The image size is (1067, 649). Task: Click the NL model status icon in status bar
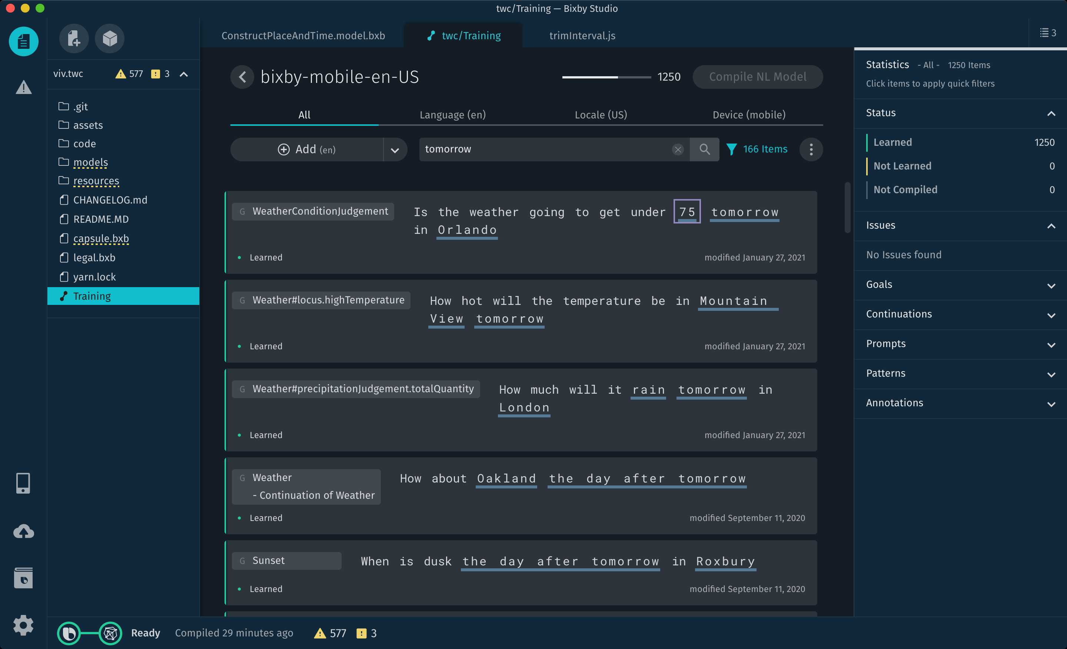pyautogui.click(x=110, y=633)
